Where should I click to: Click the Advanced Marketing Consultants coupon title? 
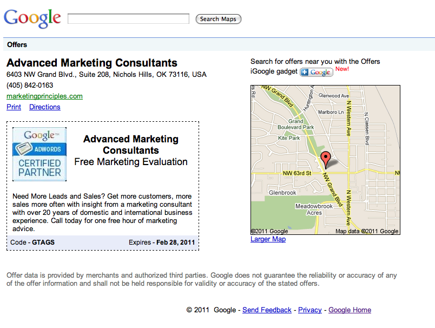click(x=131, y=145)
